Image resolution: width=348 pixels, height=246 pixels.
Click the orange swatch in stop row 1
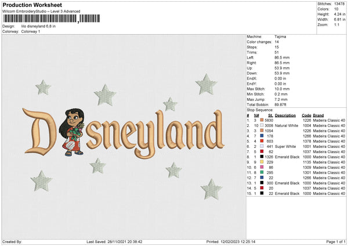click(x=262, y=120)
